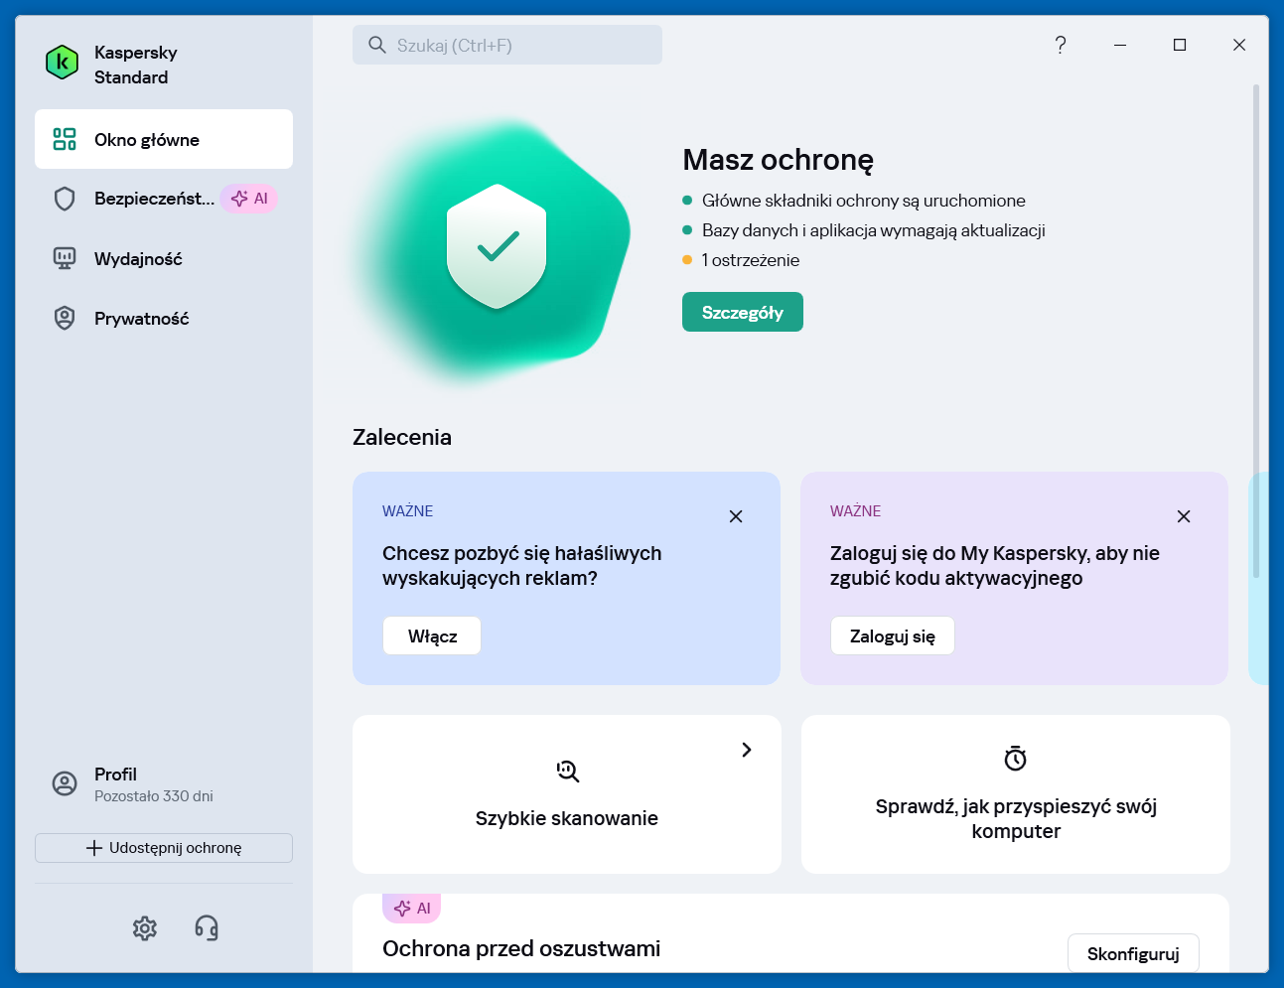
Task: Focus the Szukaj search field
Action: (x=507, y=45)
